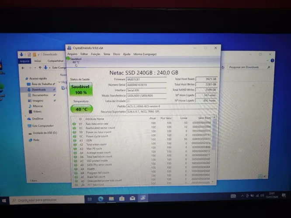Click the Nº Vezes Ligado value
Viewport: 291px width, 218px height.
[206, 95]
